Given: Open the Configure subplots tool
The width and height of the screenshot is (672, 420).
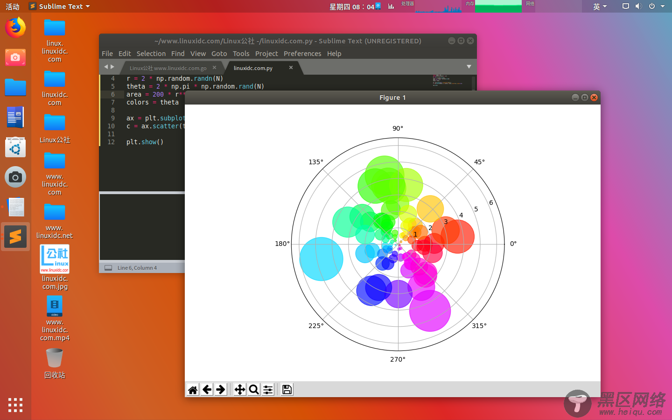Looking at the screenshot, I should pos(268,389).
